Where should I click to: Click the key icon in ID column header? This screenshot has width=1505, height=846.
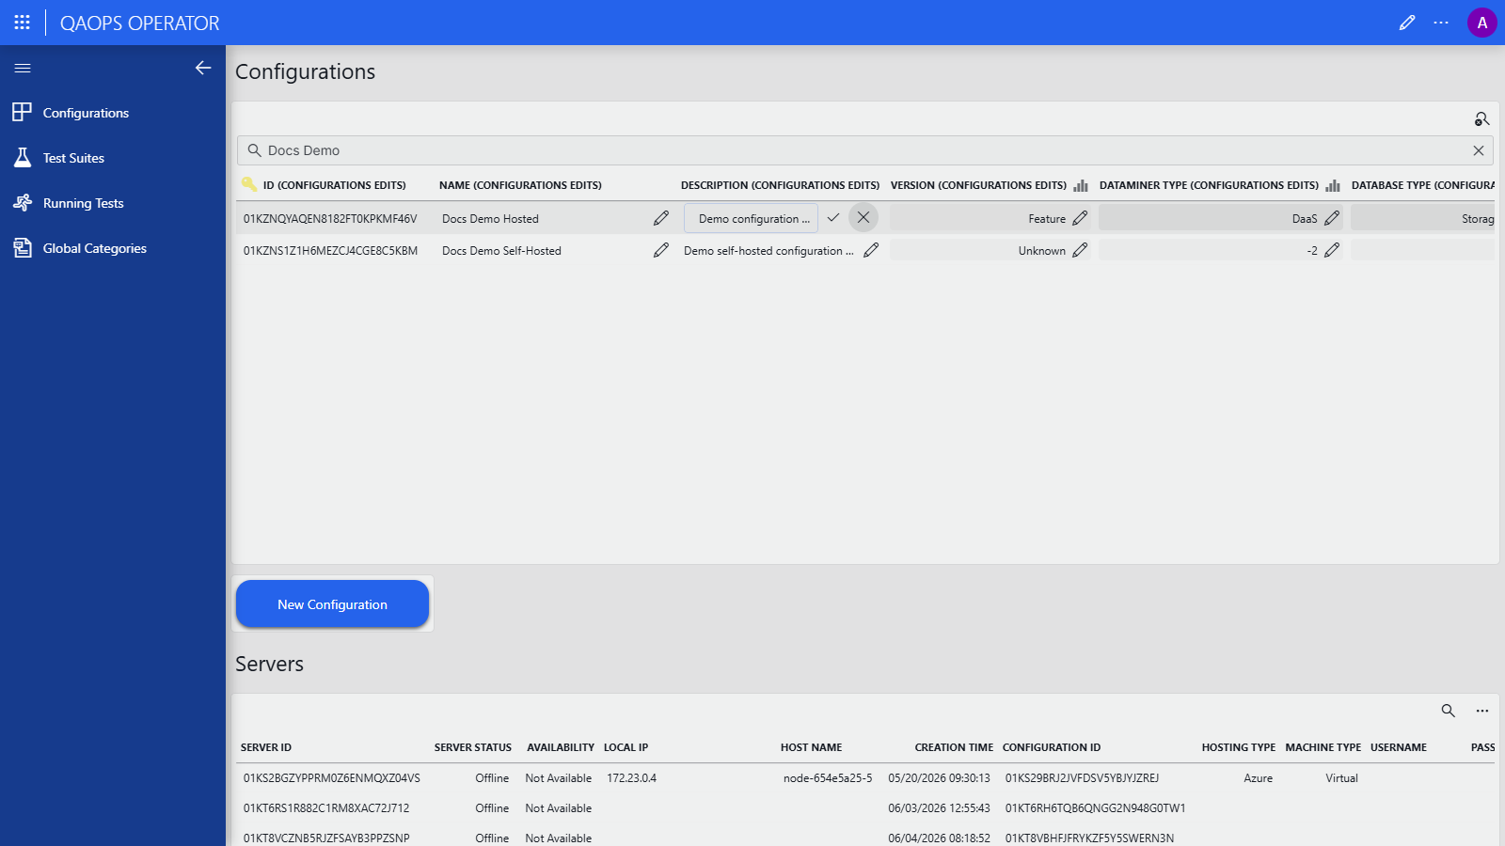[x=249, y=184]
